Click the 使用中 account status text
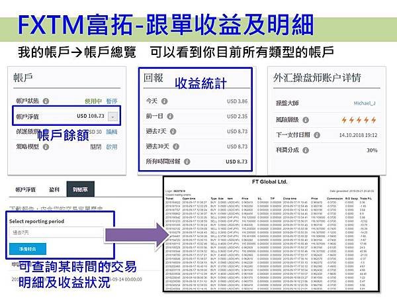 point(93,101)
